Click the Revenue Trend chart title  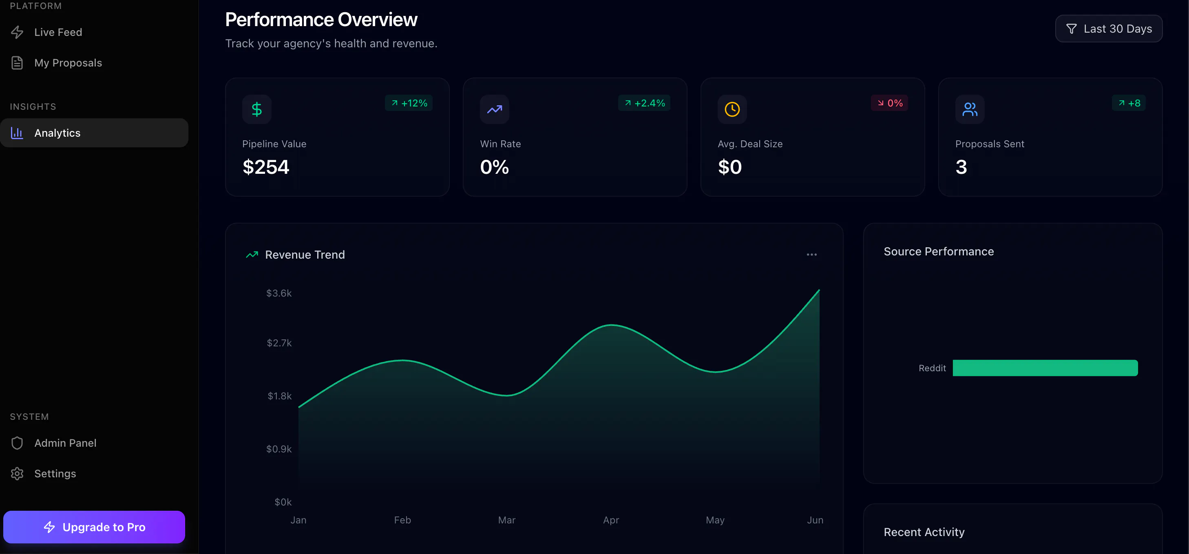click(x=305, y=255)
